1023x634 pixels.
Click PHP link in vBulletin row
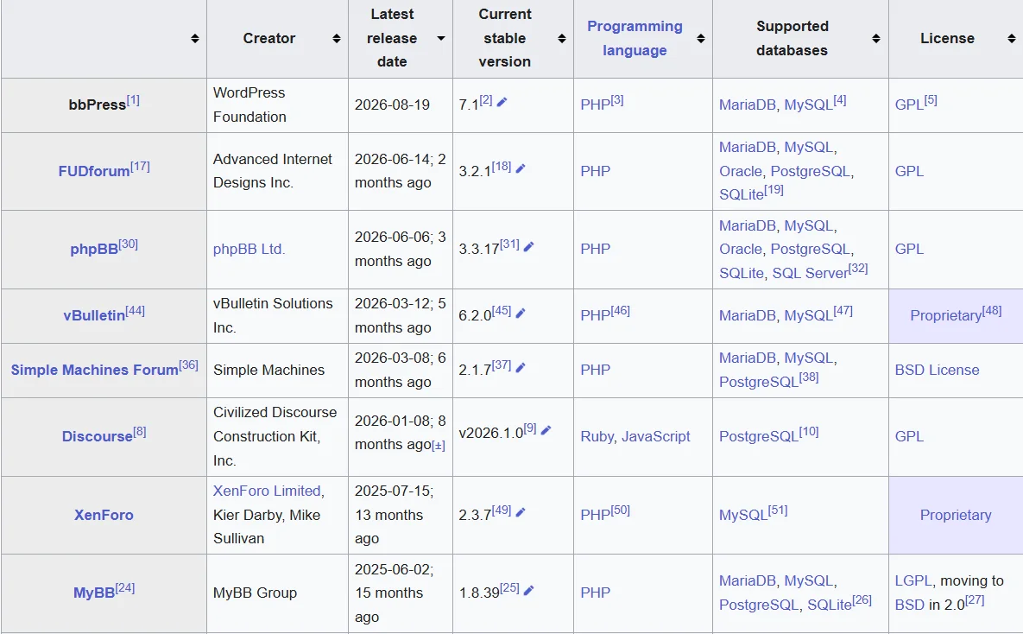595,315
